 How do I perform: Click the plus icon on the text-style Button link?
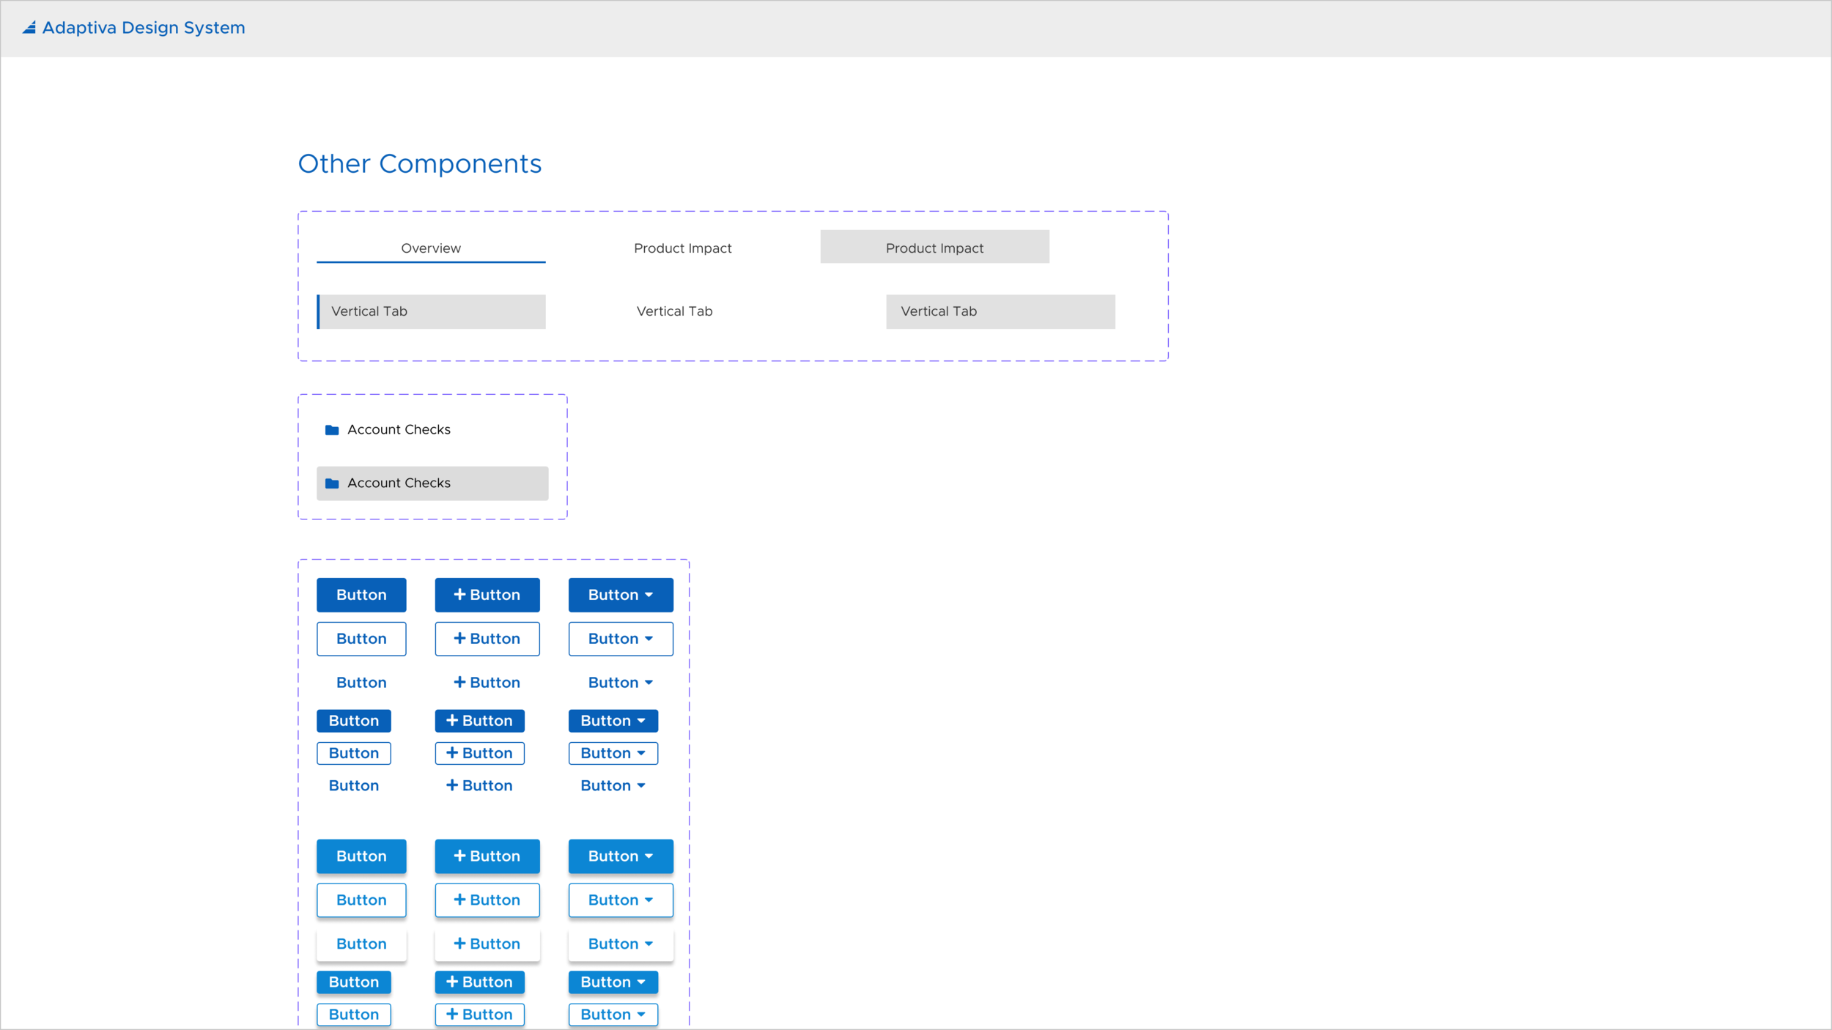pyautogui.click(x=459, y=682)
